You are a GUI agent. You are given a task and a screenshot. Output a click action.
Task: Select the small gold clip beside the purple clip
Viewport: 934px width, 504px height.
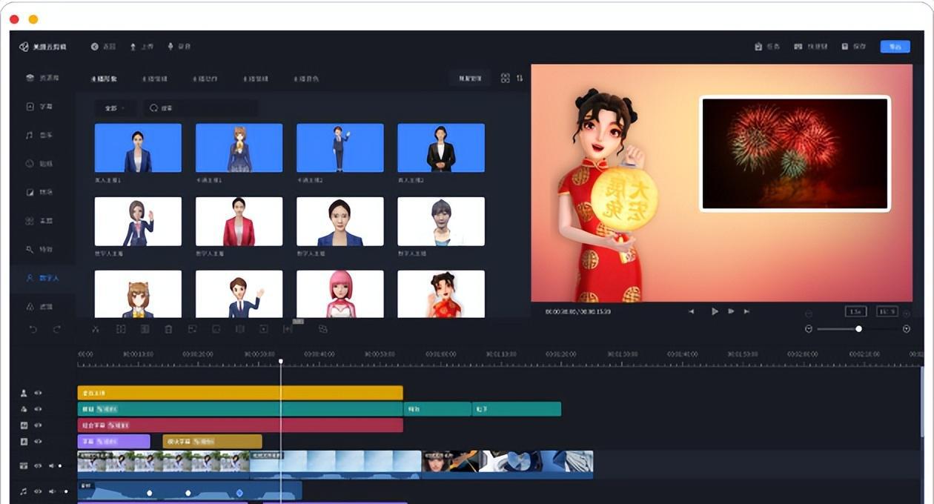[x=212, y=442]
